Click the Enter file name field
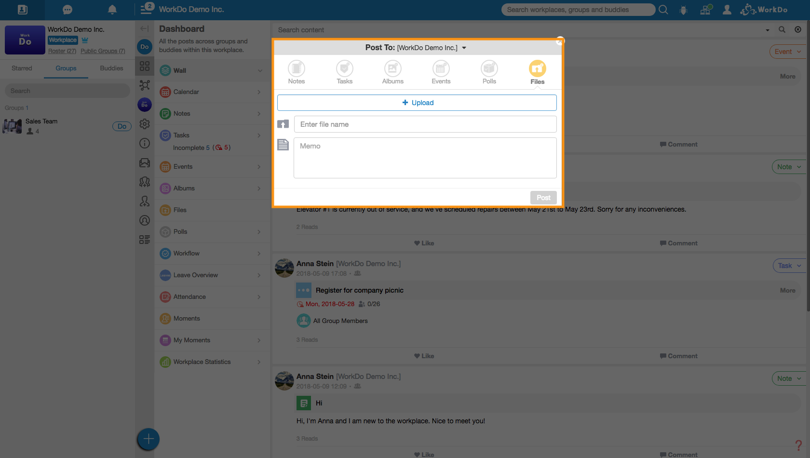 425,124
